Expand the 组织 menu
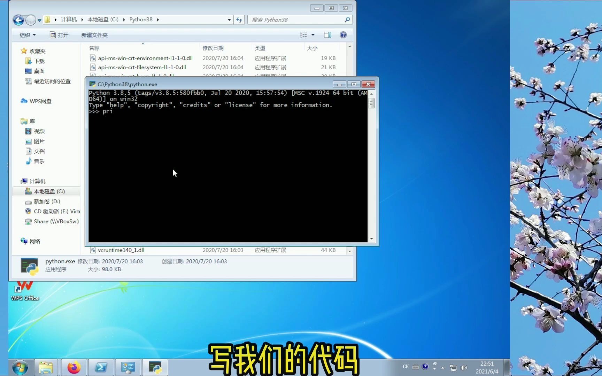Viewport: 602px width, 376px height. 27,35
